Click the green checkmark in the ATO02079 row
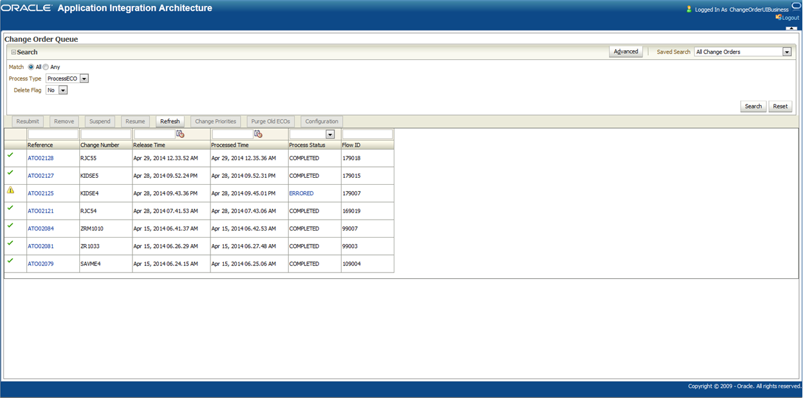803x398 pixels. click(10, 260)
